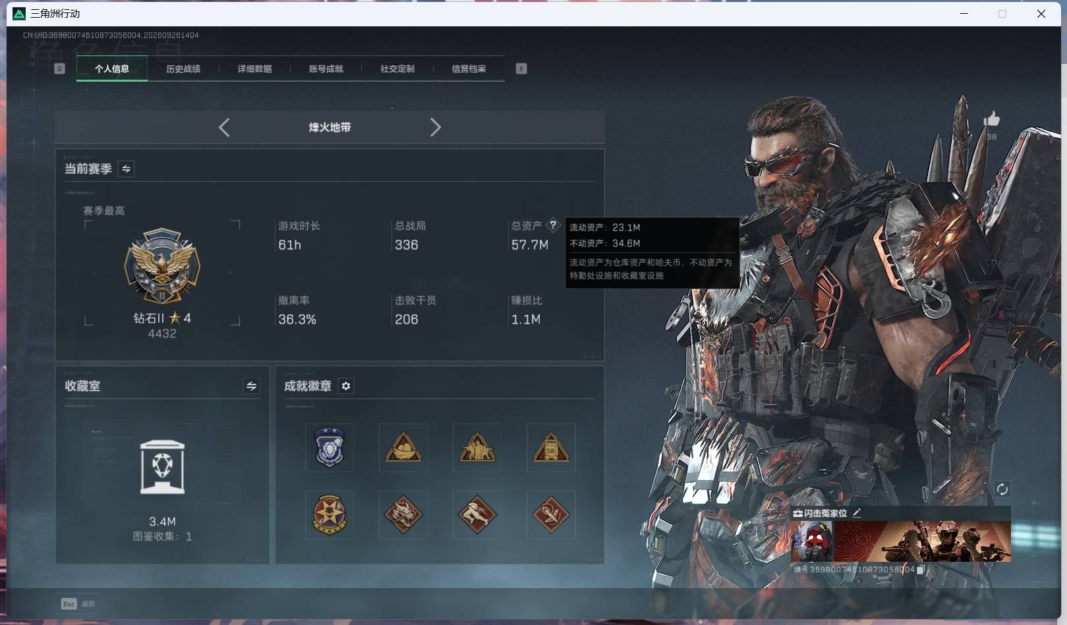The height and width of the screenshot is (625, 1067).
Task: Click the briefcase icon beside 闪击冤家位
Action: [797, 513]
